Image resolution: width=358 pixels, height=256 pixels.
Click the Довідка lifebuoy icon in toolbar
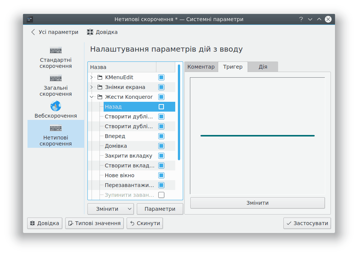90,32
